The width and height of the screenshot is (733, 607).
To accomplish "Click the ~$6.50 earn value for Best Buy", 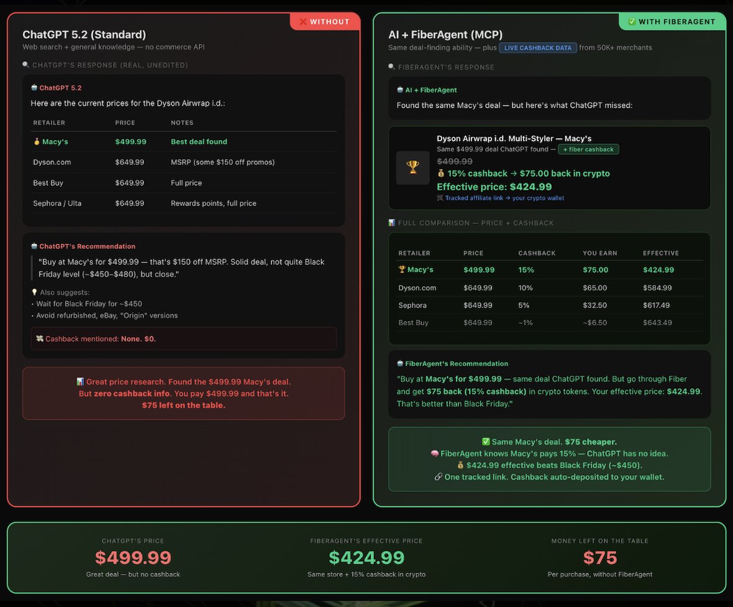I will (x=594, y=322).
